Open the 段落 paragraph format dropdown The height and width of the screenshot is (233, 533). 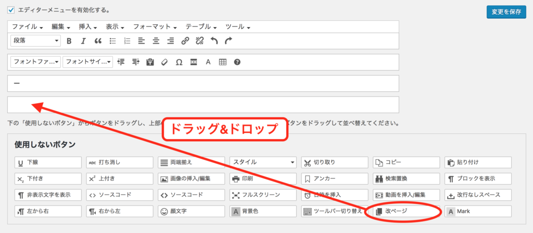click(x=35, y=40)
